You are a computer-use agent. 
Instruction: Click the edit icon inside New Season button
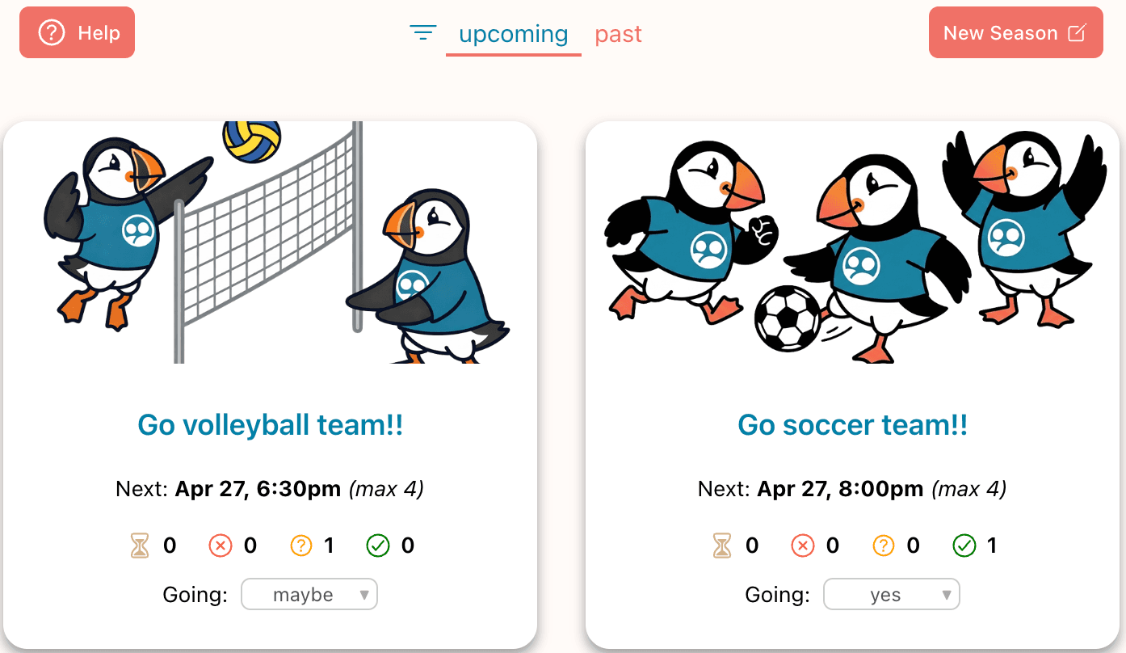1077,32
